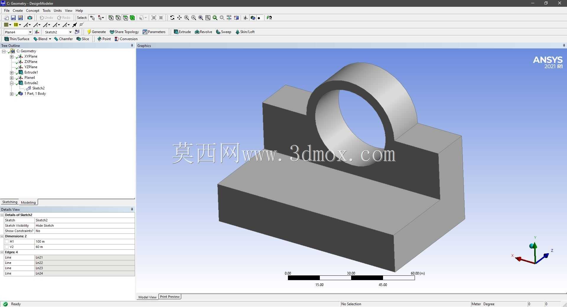Open the Select mode dropdown arrow
The image size is (567, 307).
[x=103, y=18]
